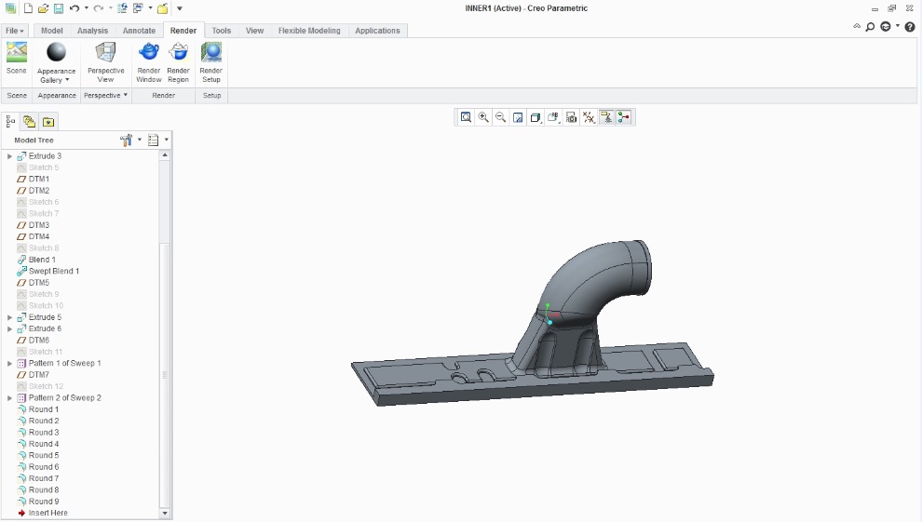Open the display style options
The width and height of the screenshot is (922, 522).
536,117
